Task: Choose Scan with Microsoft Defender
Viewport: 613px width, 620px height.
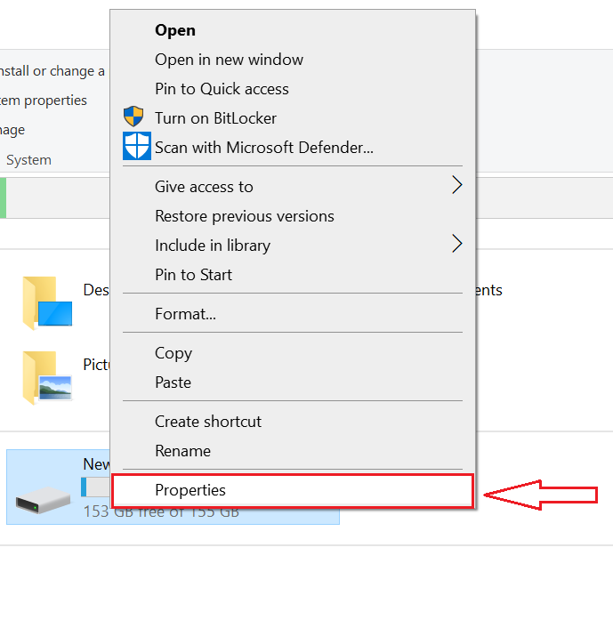Action: (293, 148)
